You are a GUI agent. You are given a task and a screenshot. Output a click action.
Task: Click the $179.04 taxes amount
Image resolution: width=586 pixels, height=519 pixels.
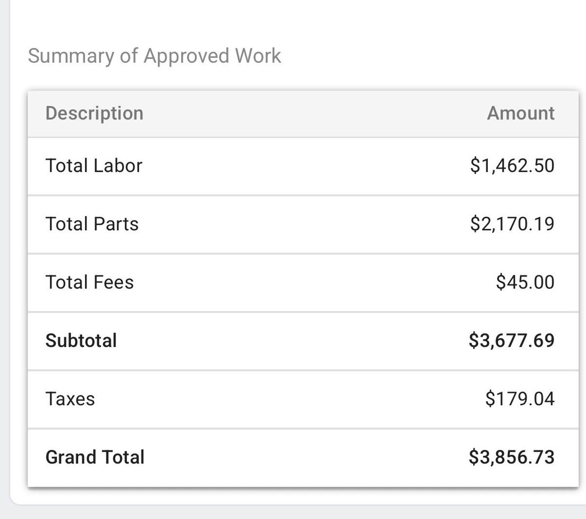[x=520, y=399]
